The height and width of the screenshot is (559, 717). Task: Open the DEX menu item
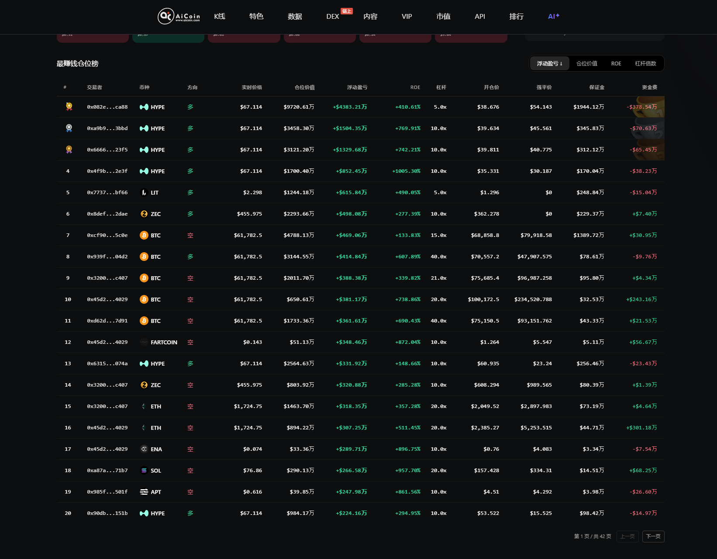[333, 16]
